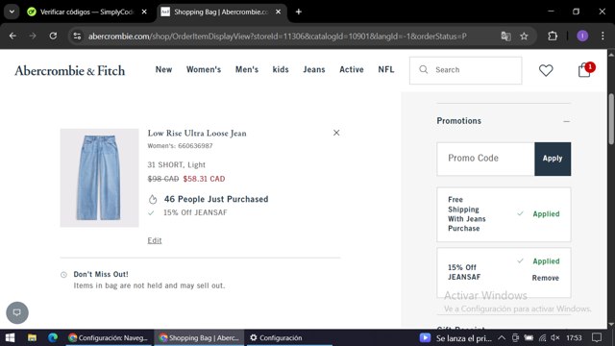Click the blue jeans product thumbnail
Screen dimensions: 615x346
99,178
